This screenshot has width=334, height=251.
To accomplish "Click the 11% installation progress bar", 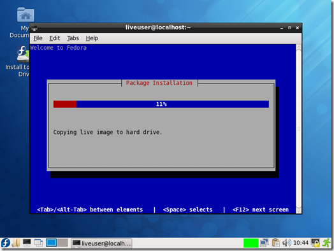I will pyautogui.click(x=161, y=104).
